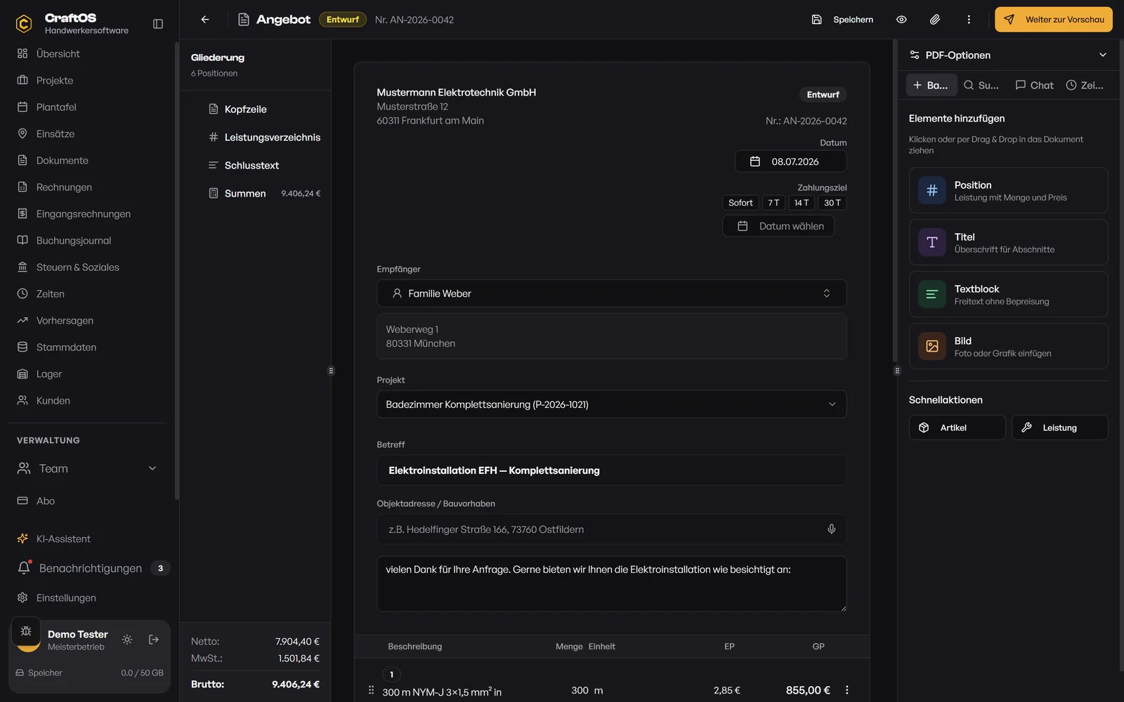Toggle preview with the eye icon
Viewport: 1124px width, 702px height.
901,20
